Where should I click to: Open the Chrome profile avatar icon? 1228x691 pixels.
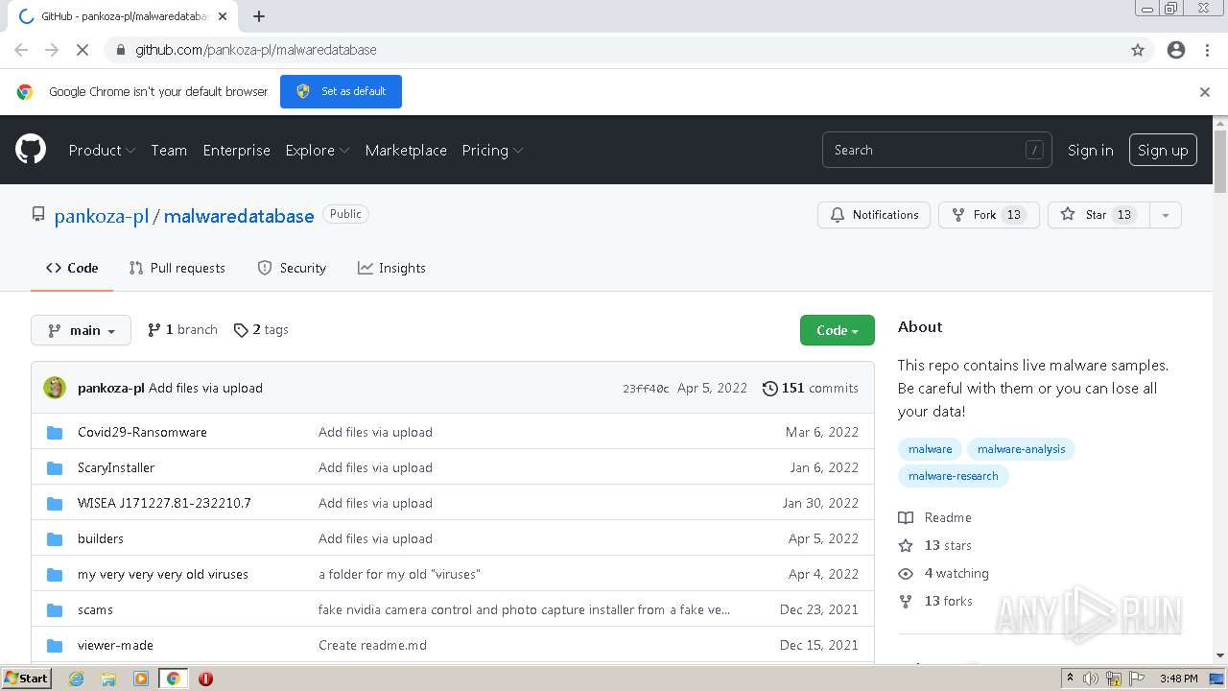[1176, 50]
